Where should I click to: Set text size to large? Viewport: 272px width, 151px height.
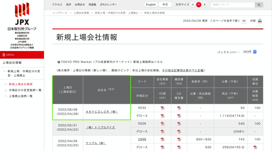(x=205, y=5)
